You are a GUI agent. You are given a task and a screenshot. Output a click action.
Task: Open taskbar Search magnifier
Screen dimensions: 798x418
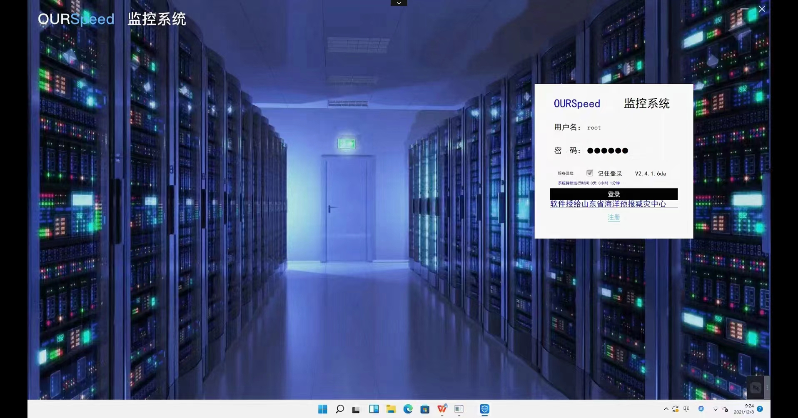coord(340,409)
